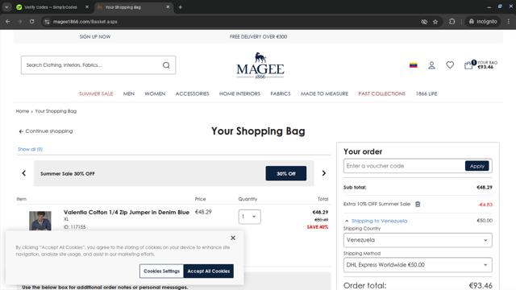Show previous promotion with left arrow

24,173
